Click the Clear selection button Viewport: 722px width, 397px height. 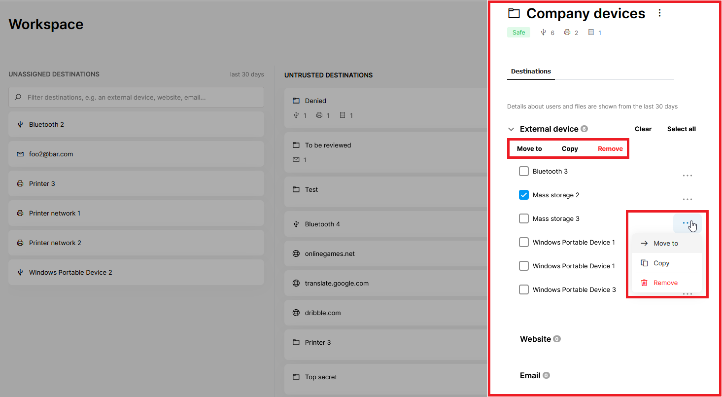[x=643, y=129]
